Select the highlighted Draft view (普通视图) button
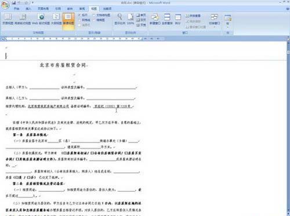This screenshot has height=216, width=290. coord(68,21)
